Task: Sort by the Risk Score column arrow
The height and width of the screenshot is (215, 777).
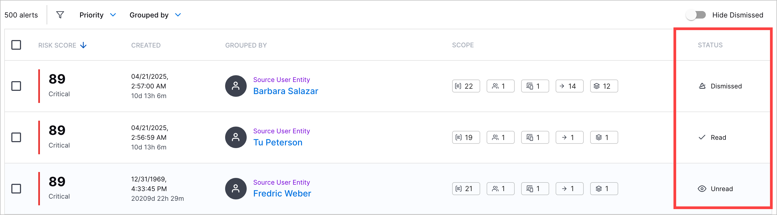Action: tap(84, 45)
